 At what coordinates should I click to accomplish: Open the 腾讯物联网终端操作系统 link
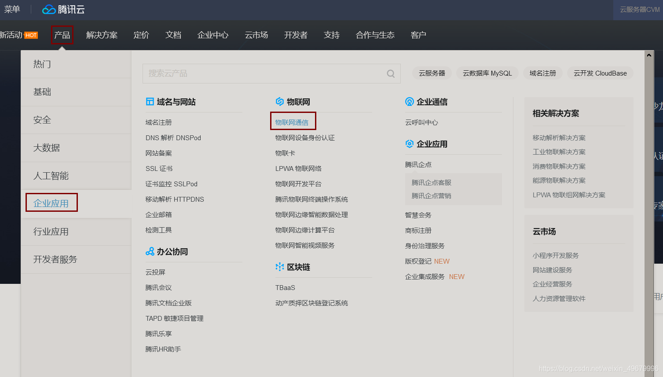311,199
